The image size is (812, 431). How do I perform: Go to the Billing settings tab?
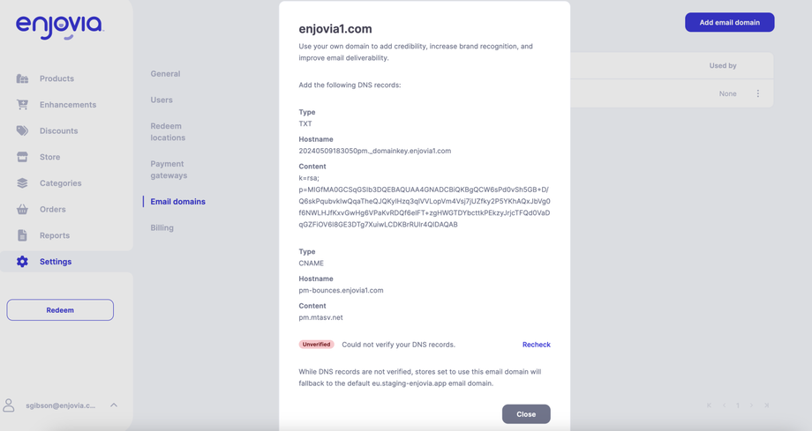point(162,227)
